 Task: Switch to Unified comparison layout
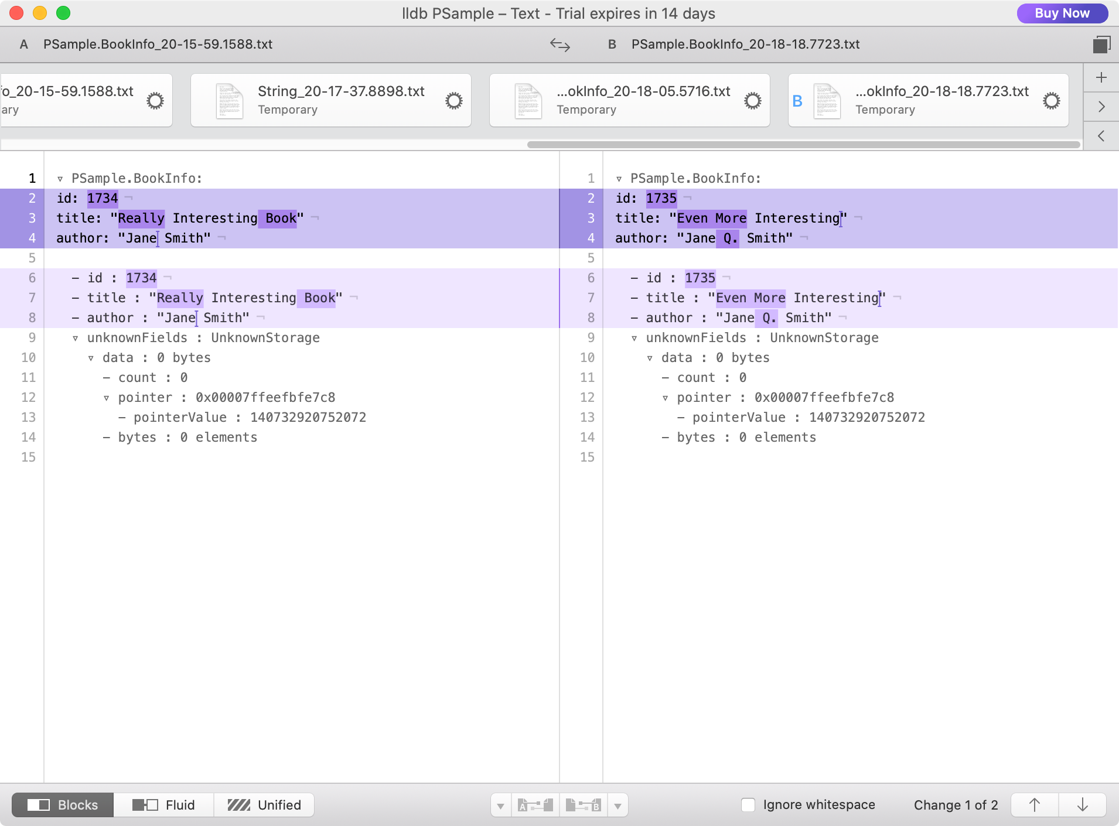coord(264,805)
